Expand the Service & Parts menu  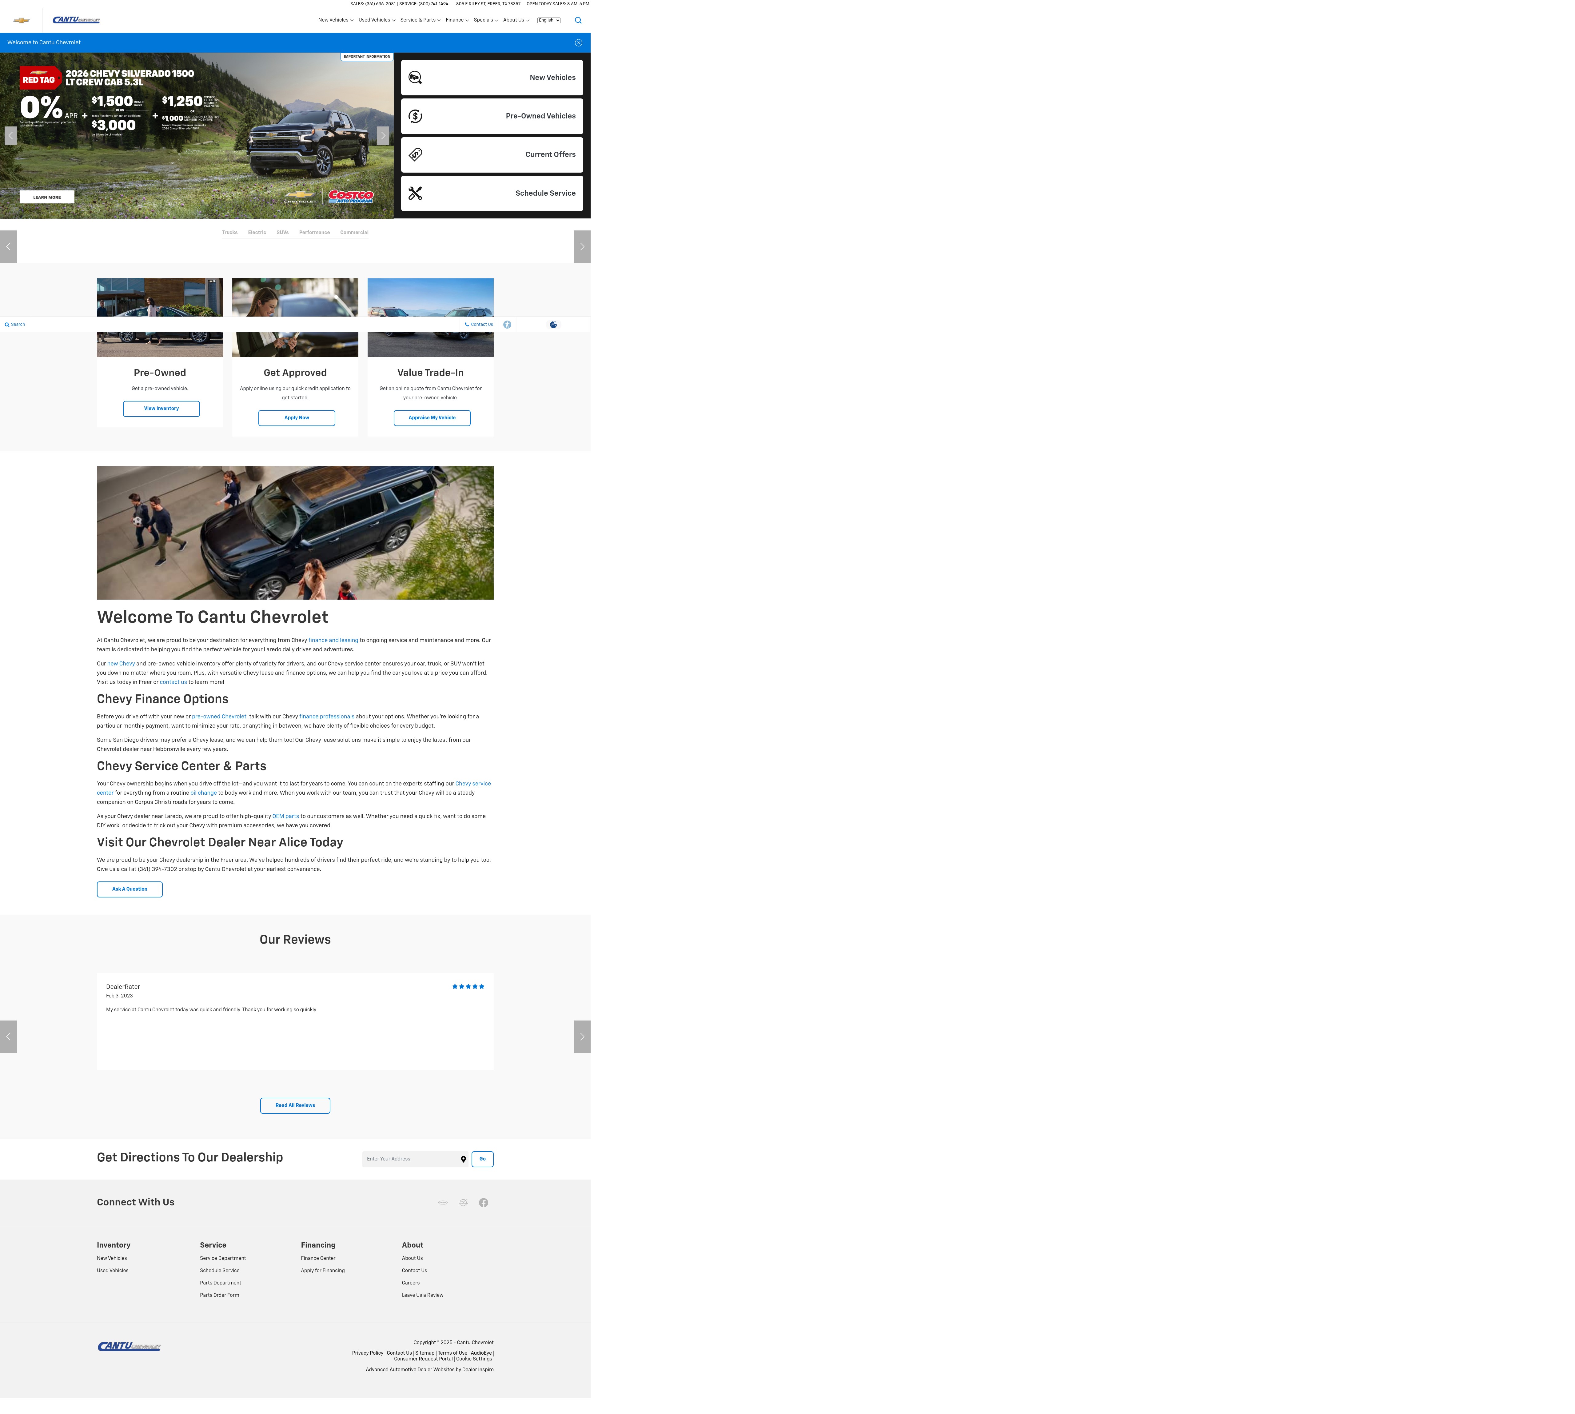point(420,20)
